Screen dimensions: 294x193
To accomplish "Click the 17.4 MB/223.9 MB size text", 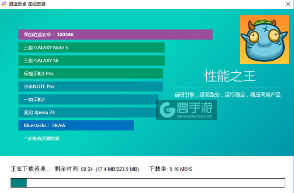I will tap(118, 169).
